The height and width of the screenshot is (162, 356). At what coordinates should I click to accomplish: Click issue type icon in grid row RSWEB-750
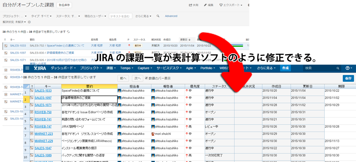(32, 112)
